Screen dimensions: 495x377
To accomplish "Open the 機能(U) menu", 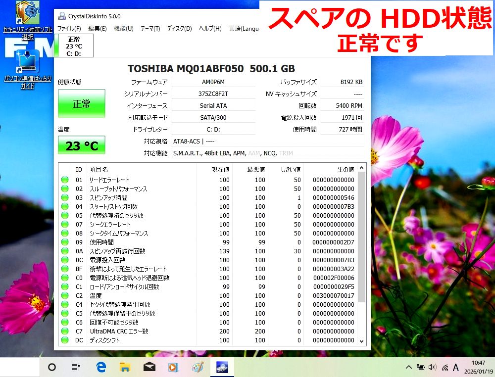I will click(123, 29).
